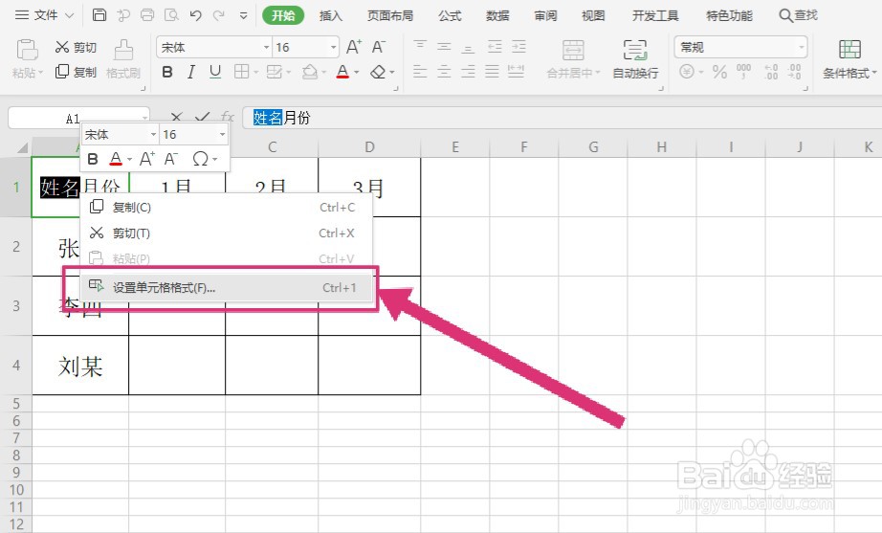Click ribbon font color A icon
Screen dimensions: 882x533
(342, 72)
